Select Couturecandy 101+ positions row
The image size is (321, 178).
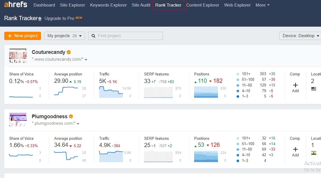(256, 74)
